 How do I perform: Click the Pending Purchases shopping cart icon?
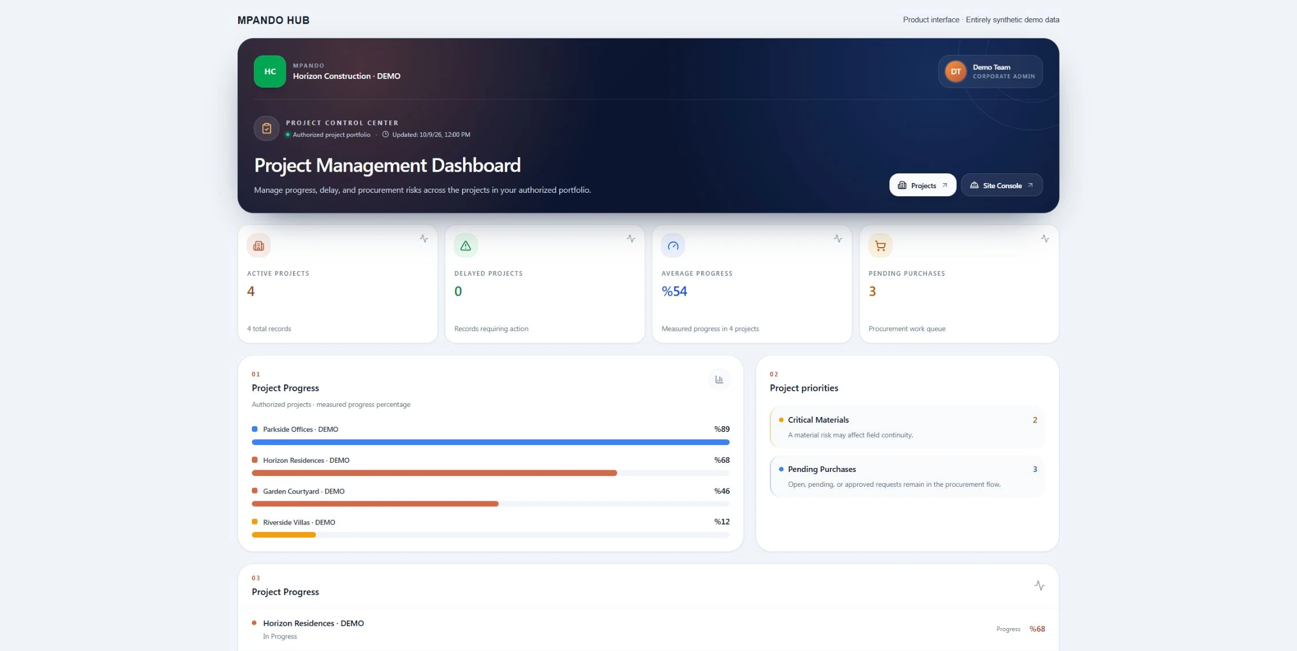pos(880,246)
